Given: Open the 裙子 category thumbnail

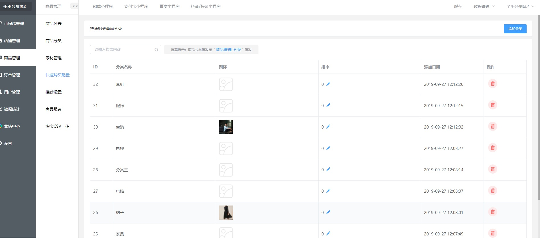Looking at the screenshot, I should pos(226,213).
